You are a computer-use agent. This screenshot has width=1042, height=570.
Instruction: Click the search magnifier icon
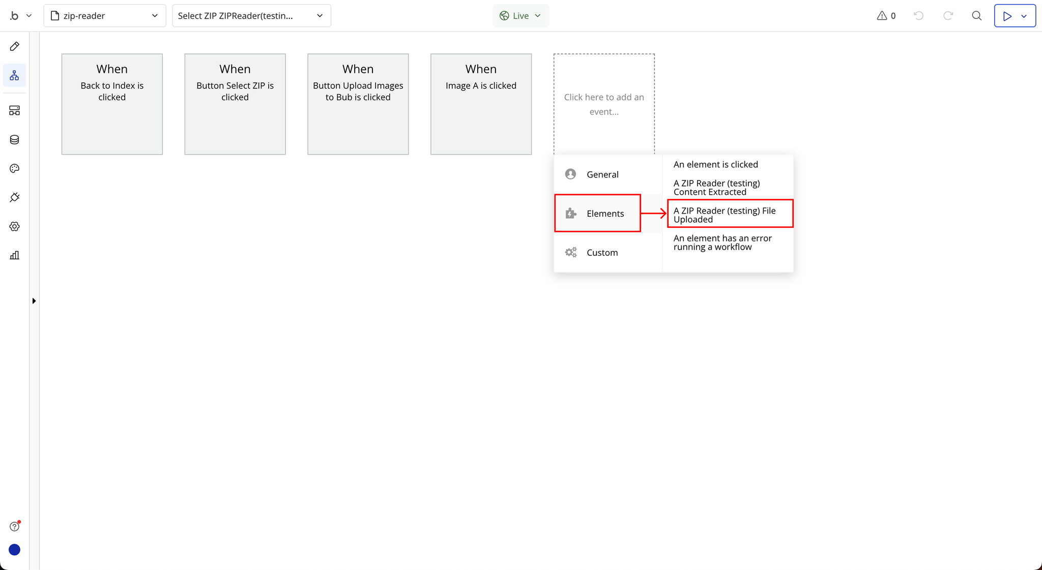976,16
